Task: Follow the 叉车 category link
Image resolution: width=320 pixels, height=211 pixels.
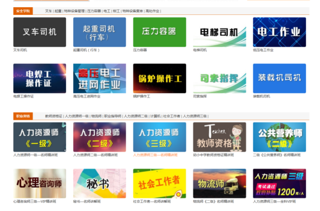Action: 49,11
